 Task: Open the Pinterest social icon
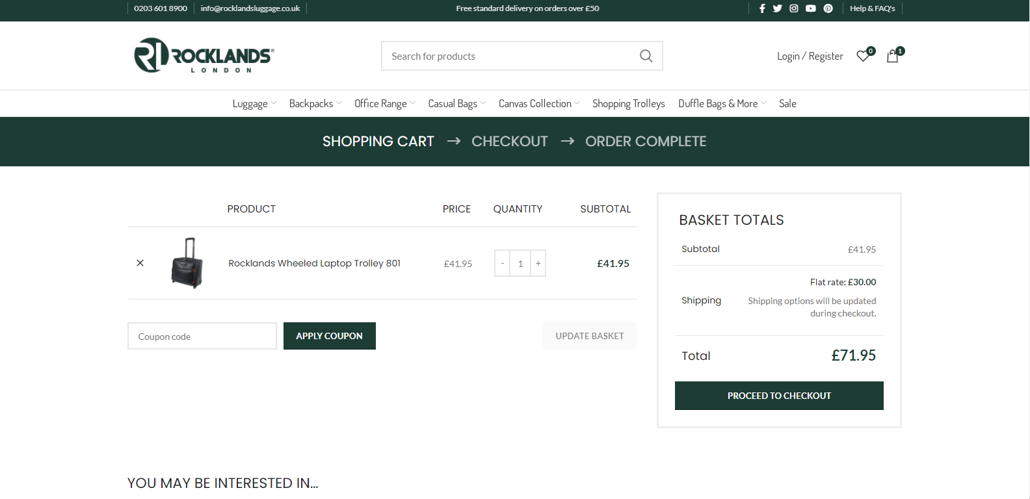828,8
